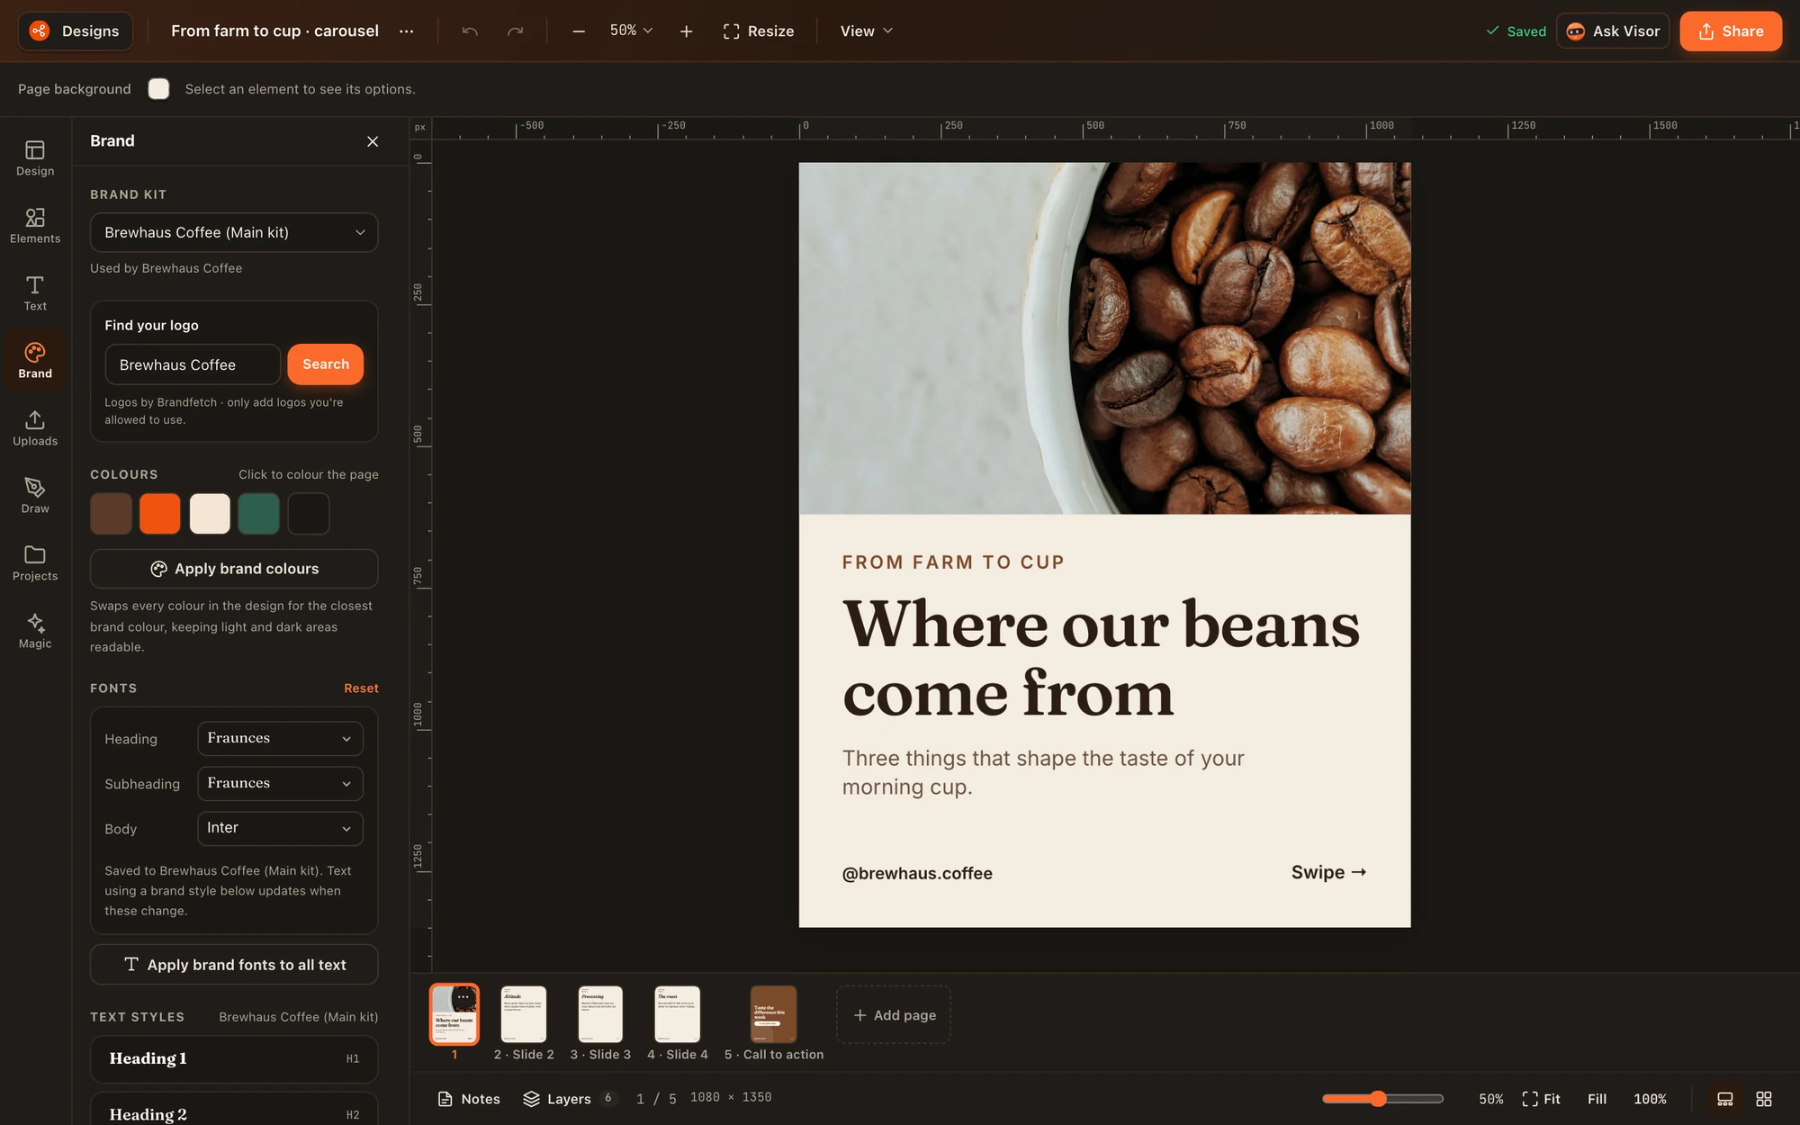The width and height of the screenshot is (1800, 1125).
Task: Click the Undo arrow
Action: click(x=470, y=31)
